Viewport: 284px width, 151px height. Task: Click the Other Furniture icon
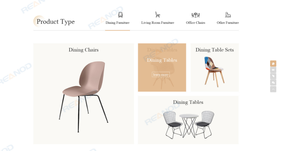[x=228, y=15]
